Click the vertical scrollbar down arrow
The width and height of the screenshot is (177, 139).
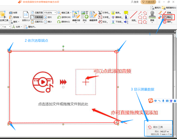[x=175, y=136]
